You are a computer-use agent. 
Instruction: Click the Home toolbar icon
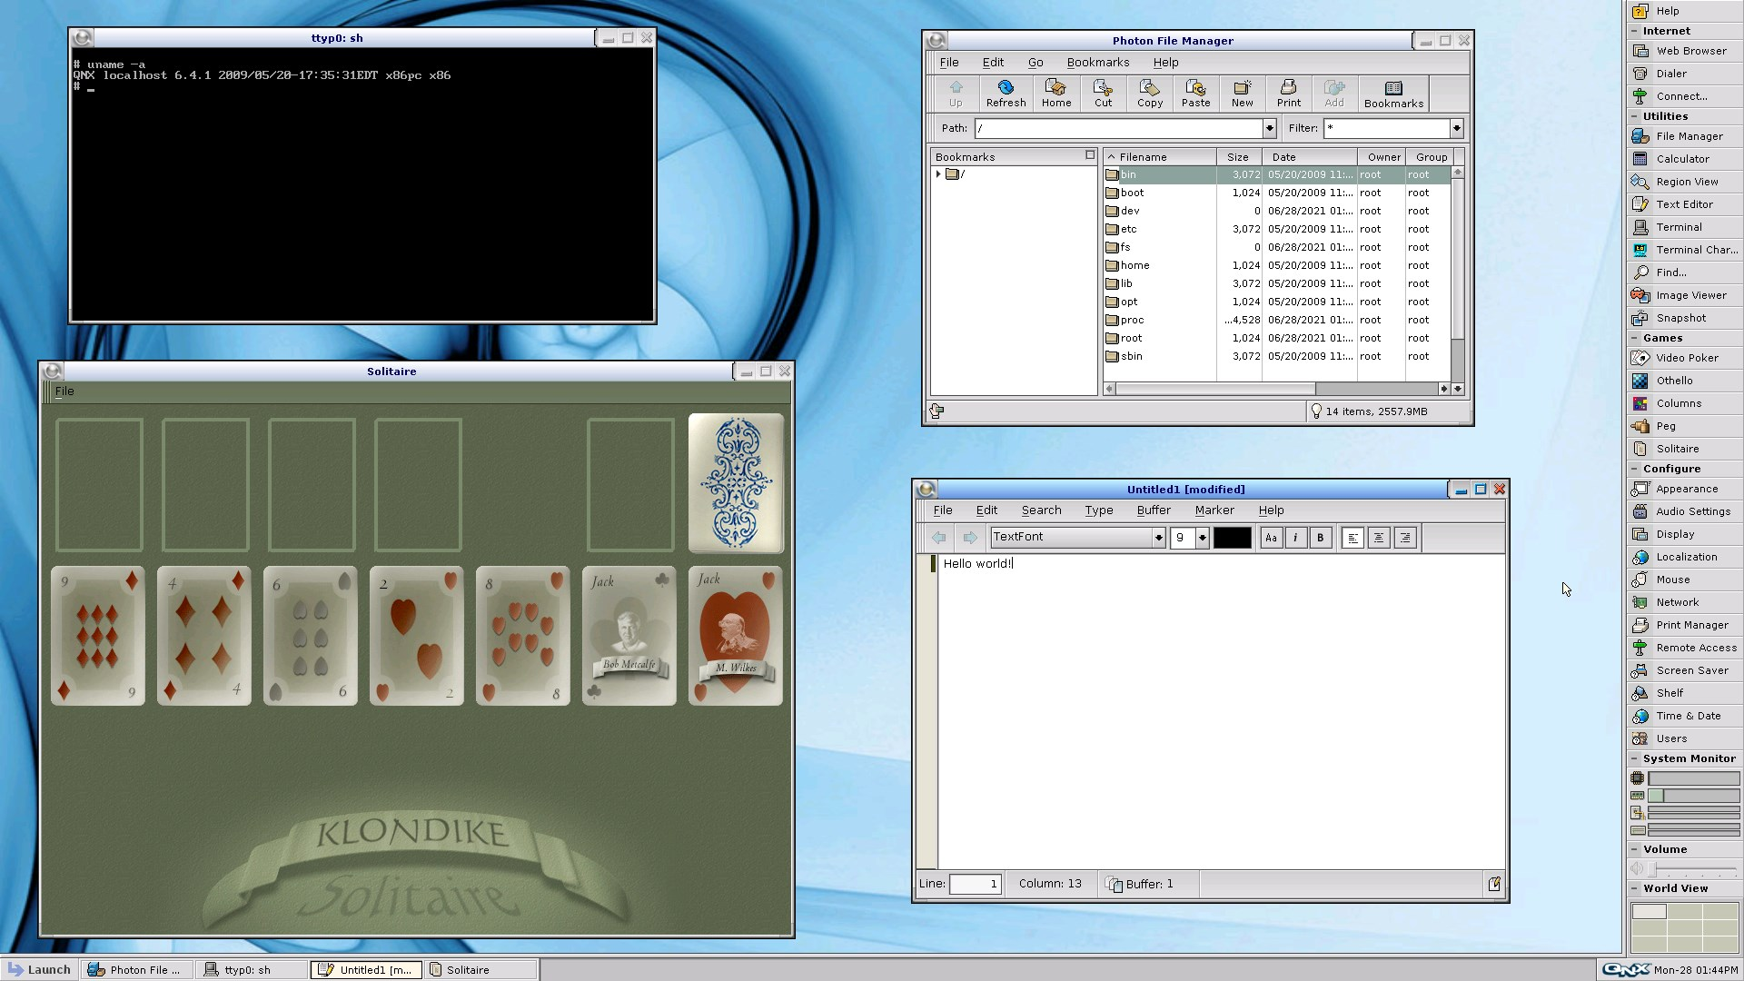coord(1055,93)
